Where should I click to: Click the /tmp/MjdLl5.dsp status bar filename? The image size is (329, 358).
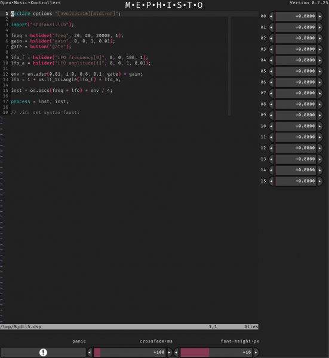point(20,327)
